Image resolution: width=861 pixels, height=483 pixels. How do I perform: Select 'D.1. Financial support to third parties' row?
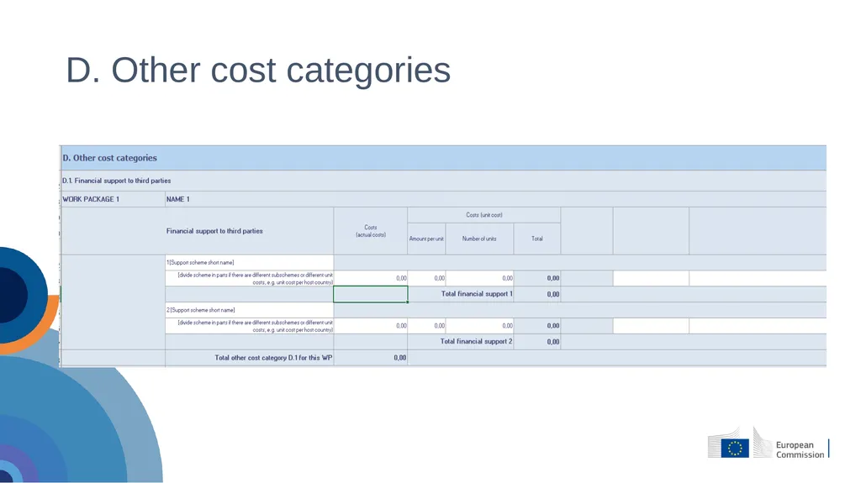point(443,181)
